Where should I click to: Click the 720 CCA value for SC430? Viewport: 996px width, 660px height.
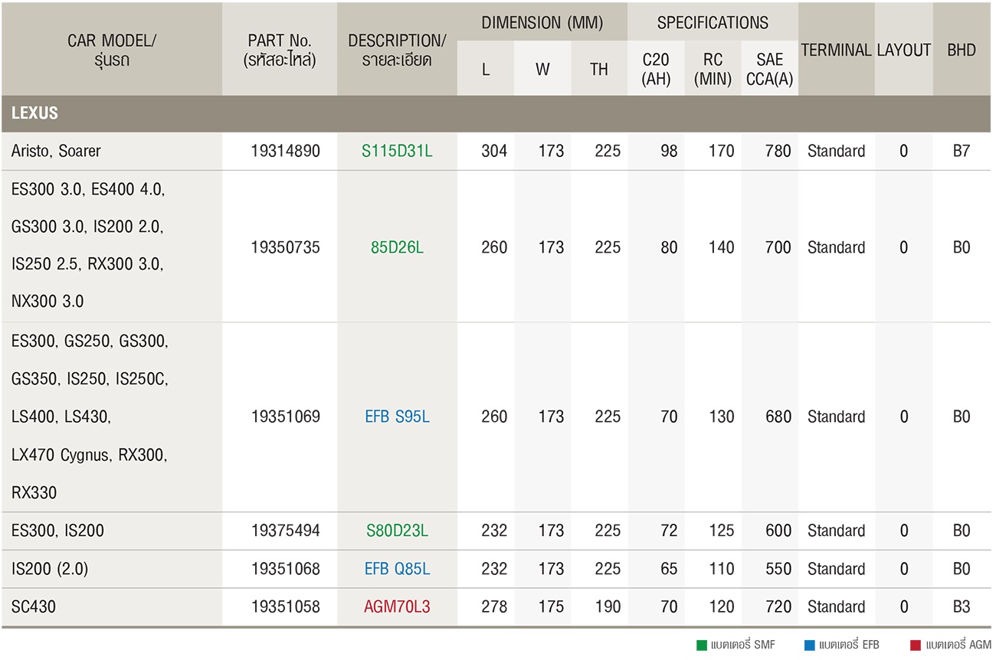tap(778, 607)
